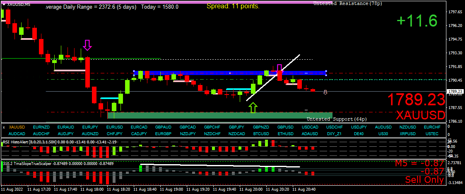Click the 1789.23 current price tag on the axis
Image resolution: width=465 pixels, height=194 pixels.
[x=455, y=92]
